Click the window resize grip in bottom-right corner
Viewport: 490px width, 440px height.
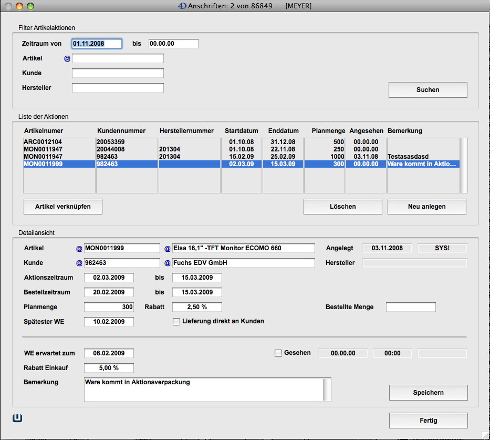coord(484,435)
